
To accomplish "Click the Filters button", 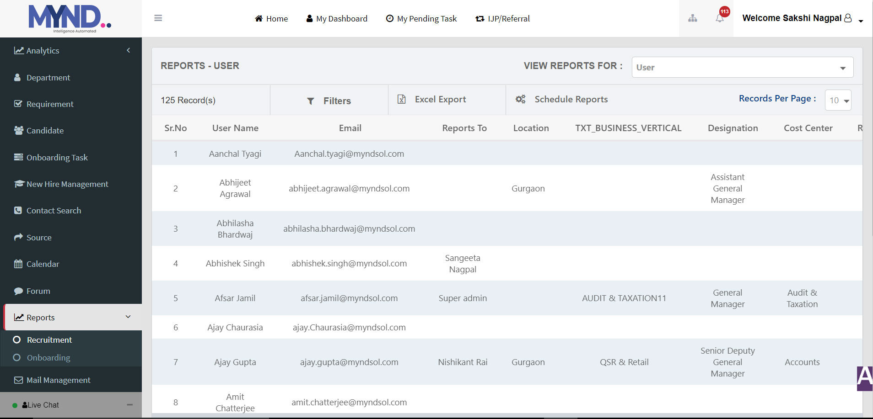I will [x=329, y=101].
